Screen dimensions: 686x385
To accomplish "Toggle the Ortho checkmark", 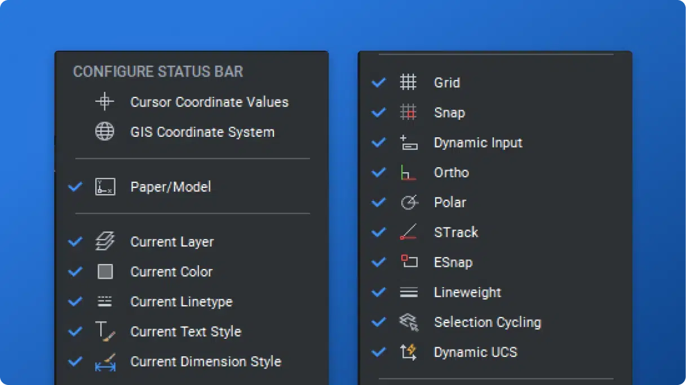I will point(378,172).
